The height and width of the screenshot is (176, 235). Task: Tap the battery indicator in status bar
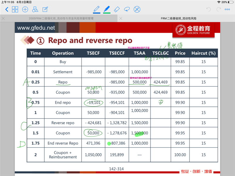(231, 2)
